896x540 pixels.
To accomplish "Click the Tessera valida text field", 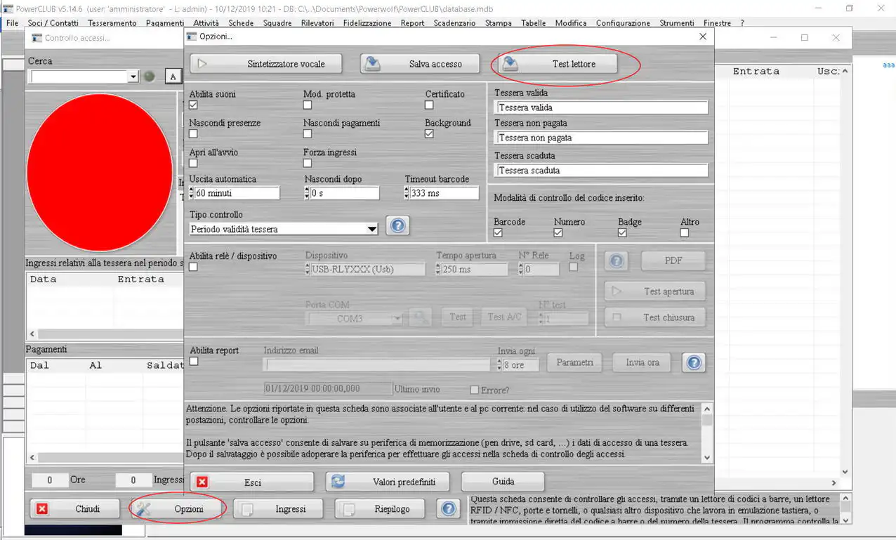I will (x=602, y=107).
